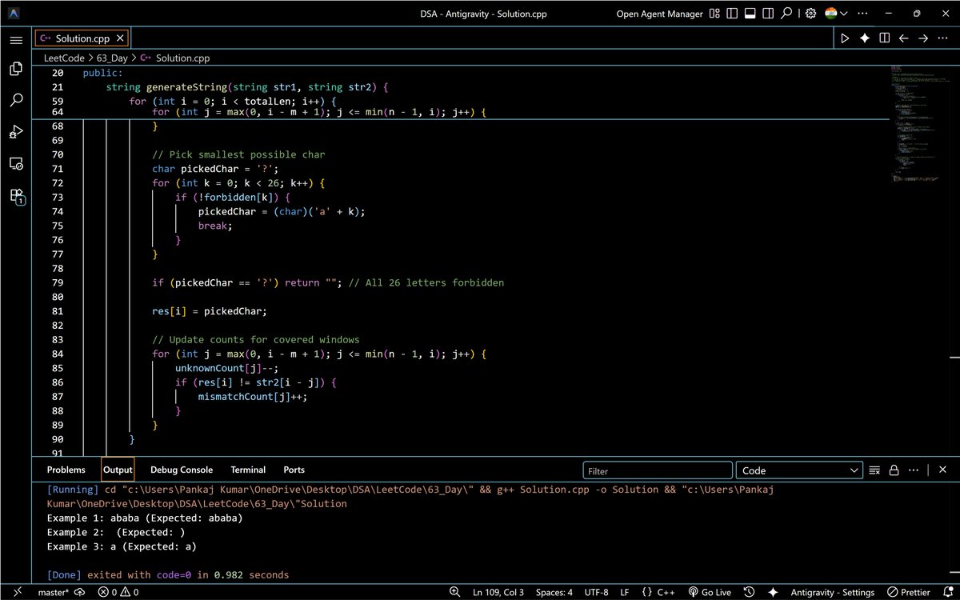Viewport: 960px width, 600px height.
Task: Switch to the Debug Console tab
Action: tap(182, 470)
